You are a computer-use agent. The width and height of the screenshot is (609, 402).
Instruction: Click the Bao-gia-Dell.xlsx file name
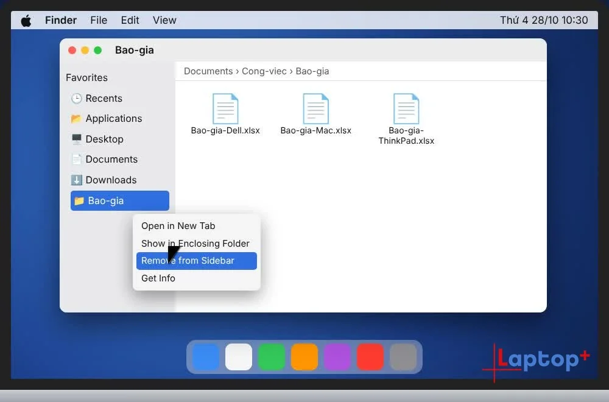pos(225,130)
